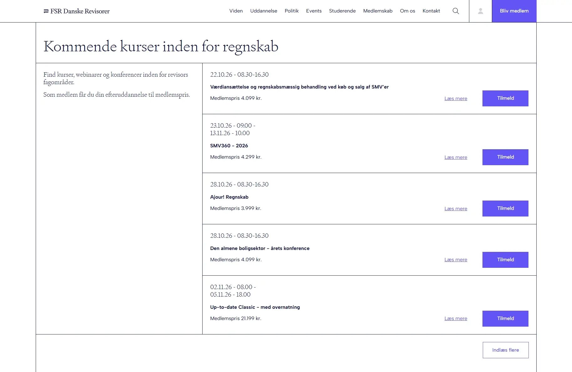Open the Medlemskab menu

point(378,11)
